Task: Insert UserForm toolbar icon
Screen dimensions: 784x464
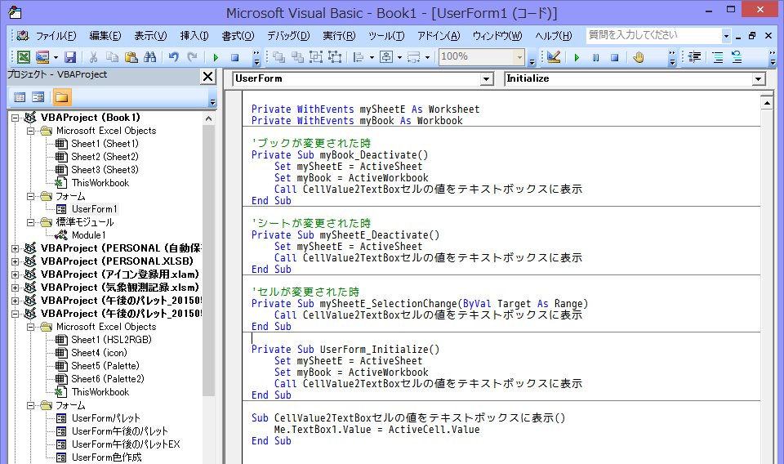Action: tap(42, 57)
